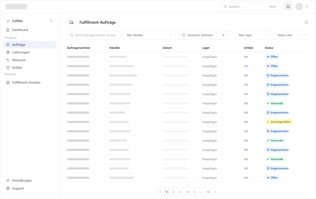Click the Dashboard home icon
The image size is (316, 199).
[x=8, y=30]
